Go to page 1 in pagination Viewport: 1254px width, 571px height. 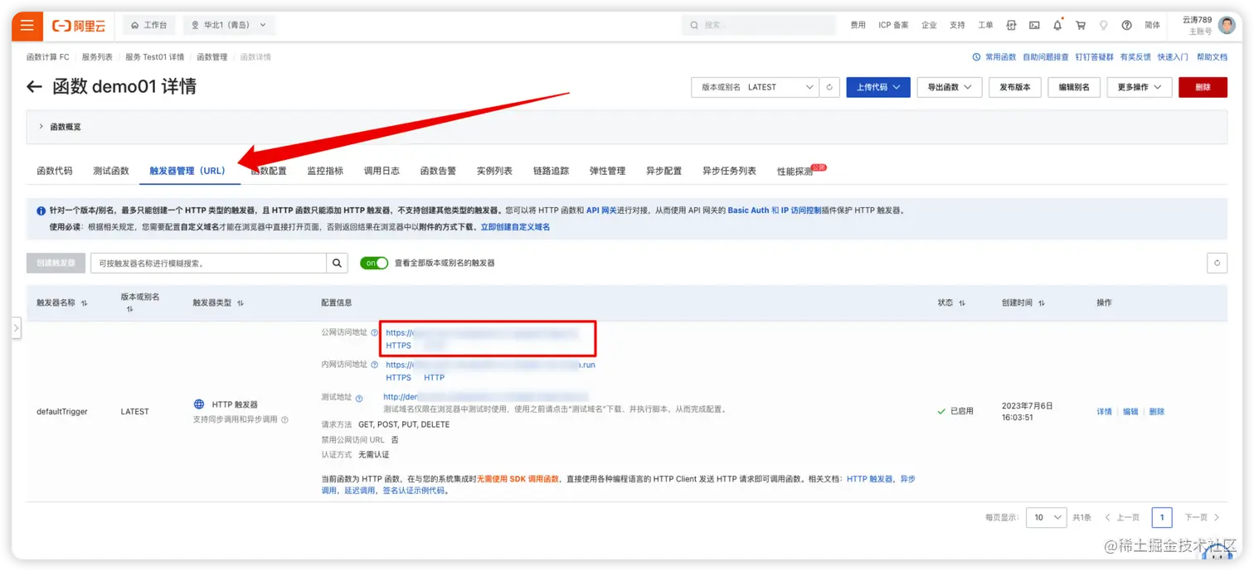click(1162, 517)
